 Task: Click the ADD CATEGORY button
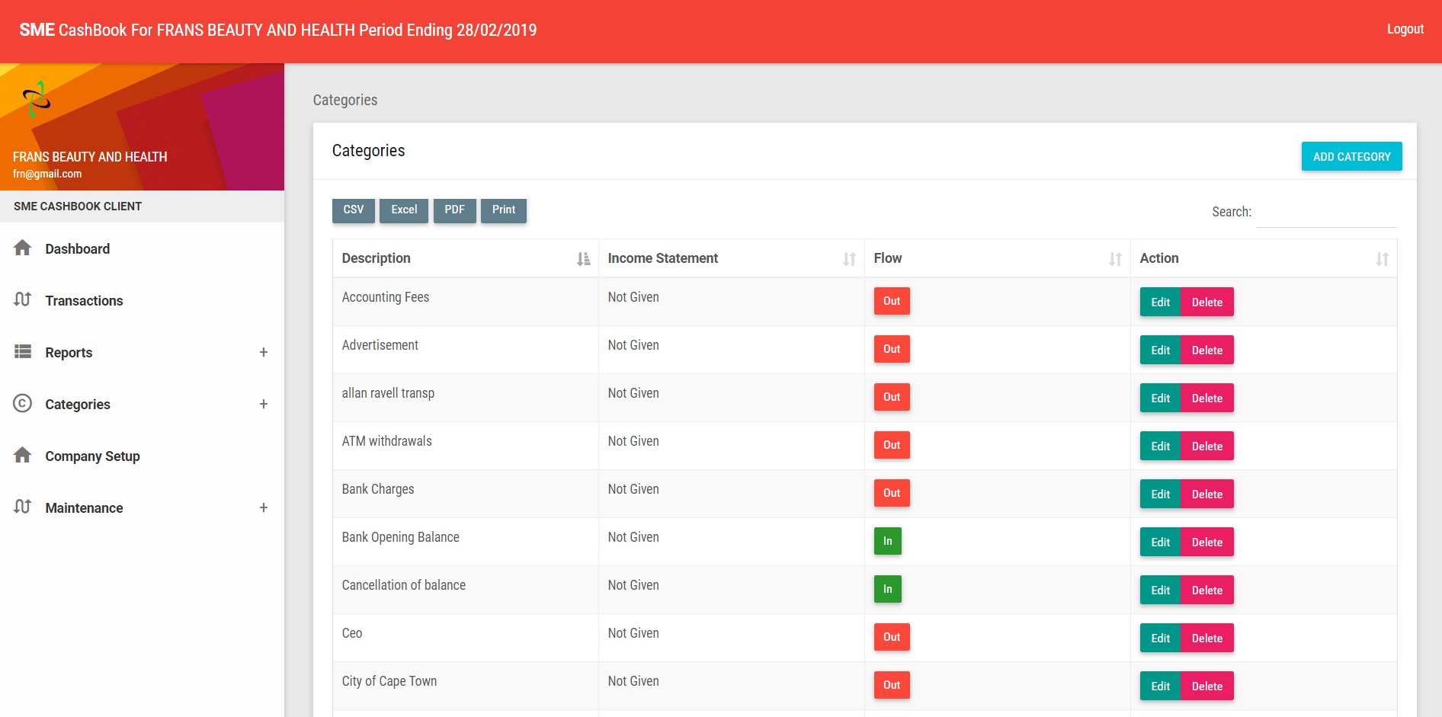tap(1351, 156)
